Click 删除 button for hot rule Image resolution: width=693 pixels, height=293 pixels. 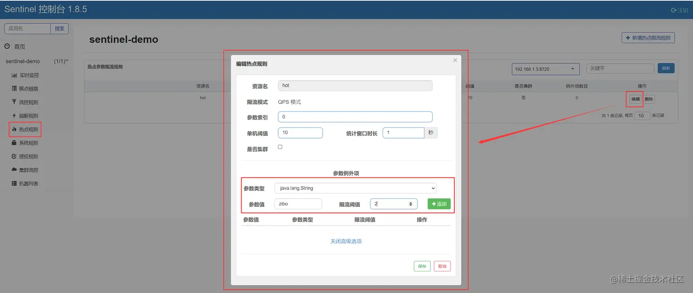click(x=649, y=99)
